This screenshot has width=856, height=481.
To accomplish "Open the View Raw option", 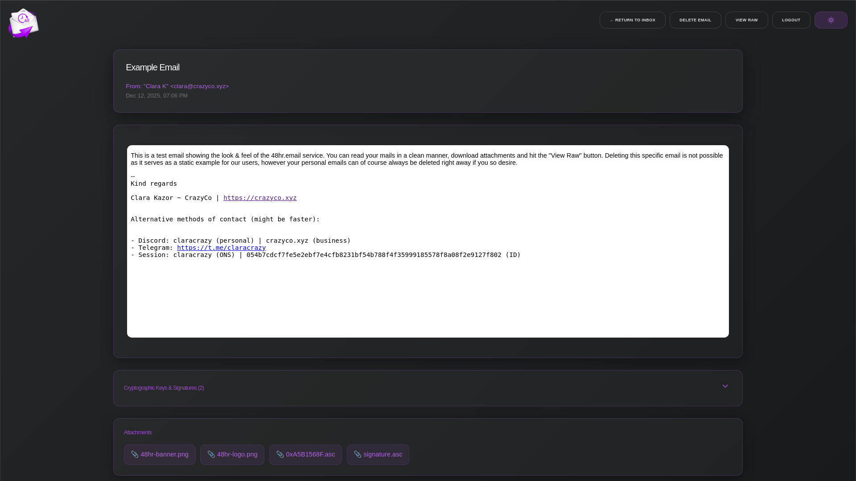I will [746, 20].
